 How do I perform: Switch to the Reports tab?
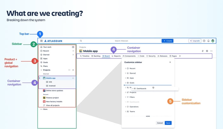click(x=116, y=56)
